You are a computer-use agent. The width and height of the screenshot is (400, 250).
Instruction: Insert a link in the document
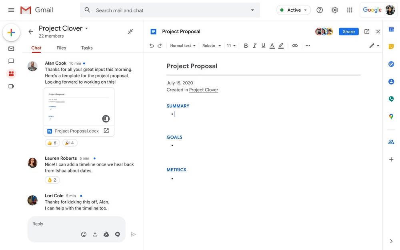pyautogui.click(x=295, y=46)
